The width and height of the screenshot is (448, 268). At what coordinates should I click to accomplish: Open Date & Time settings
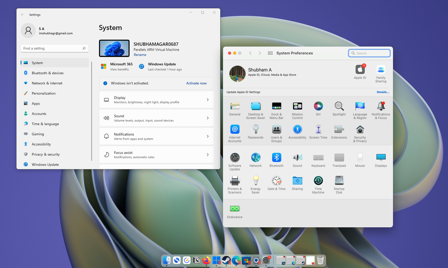point(276,182)
